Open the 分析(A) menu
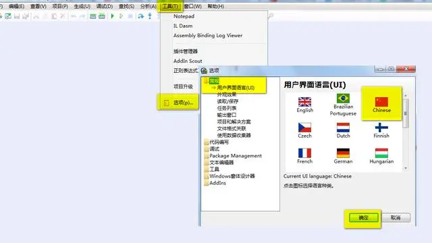Image resolution: width=432 pixels, height=243 pixels. pyautogui.click(x=148, y=6)
